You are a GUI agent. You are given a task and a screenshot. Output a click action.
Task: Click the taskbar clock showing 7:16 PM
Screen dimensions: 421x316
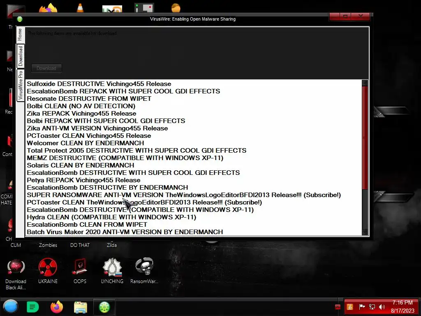point(402,307)
